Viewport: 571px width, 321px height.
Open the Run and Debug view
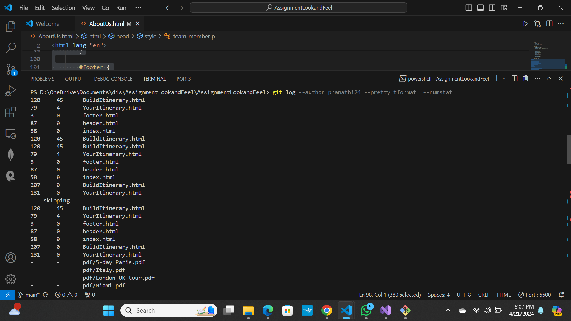click(x=11, y=91)
